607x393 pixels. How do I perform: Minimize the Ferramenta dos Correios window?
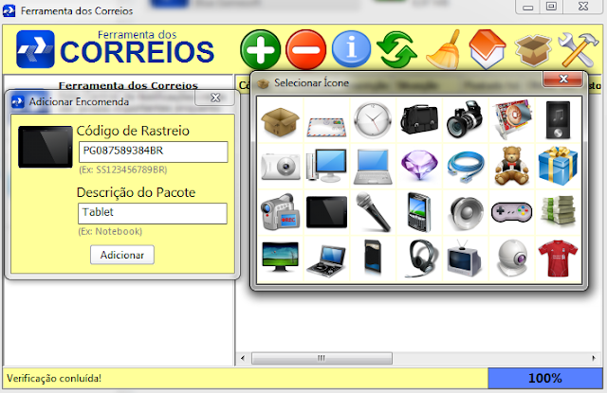click(528, 7)
